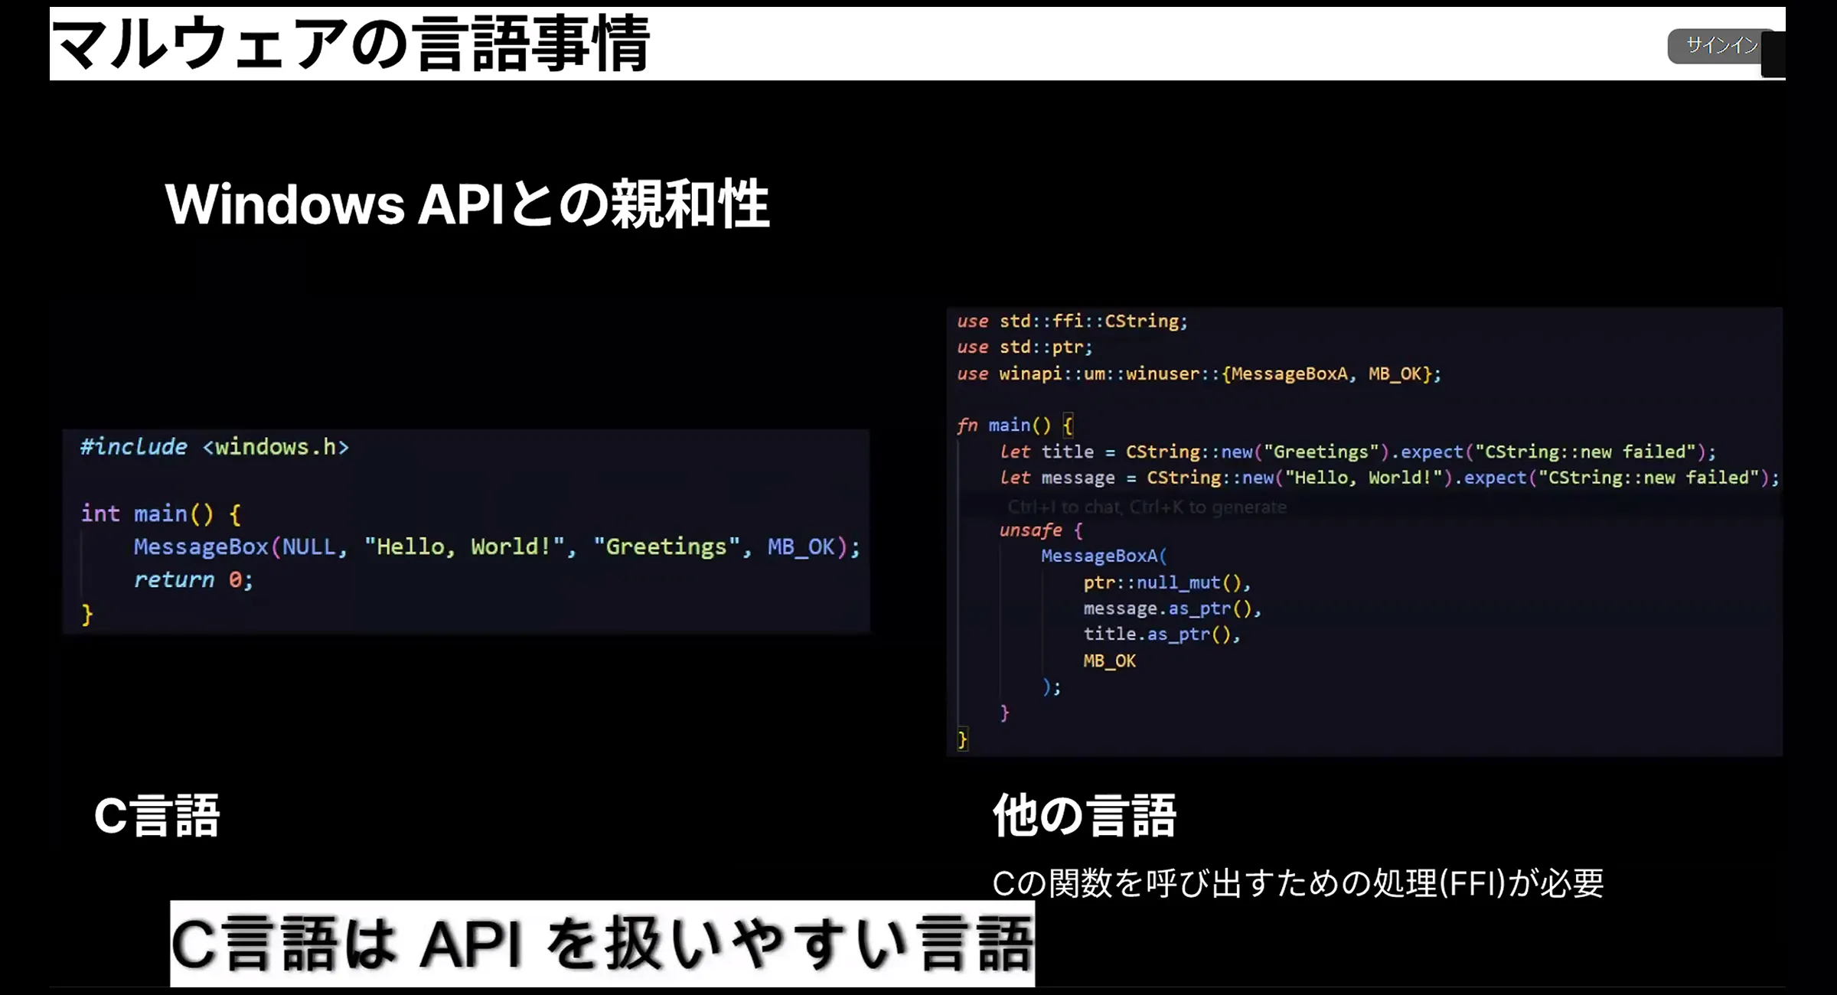Image resolution: width=1837 pixels, height=995 pixels.
Task: Click the fn main() line in Rust code
Action: click(x=1014, y=426)
